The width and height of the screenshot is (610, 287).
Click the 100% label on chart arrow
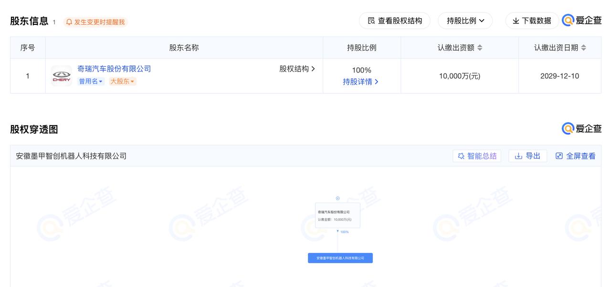click(344, 232)
